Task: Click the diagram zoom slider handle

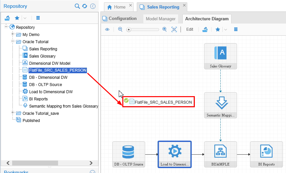Action: point(129,29)
